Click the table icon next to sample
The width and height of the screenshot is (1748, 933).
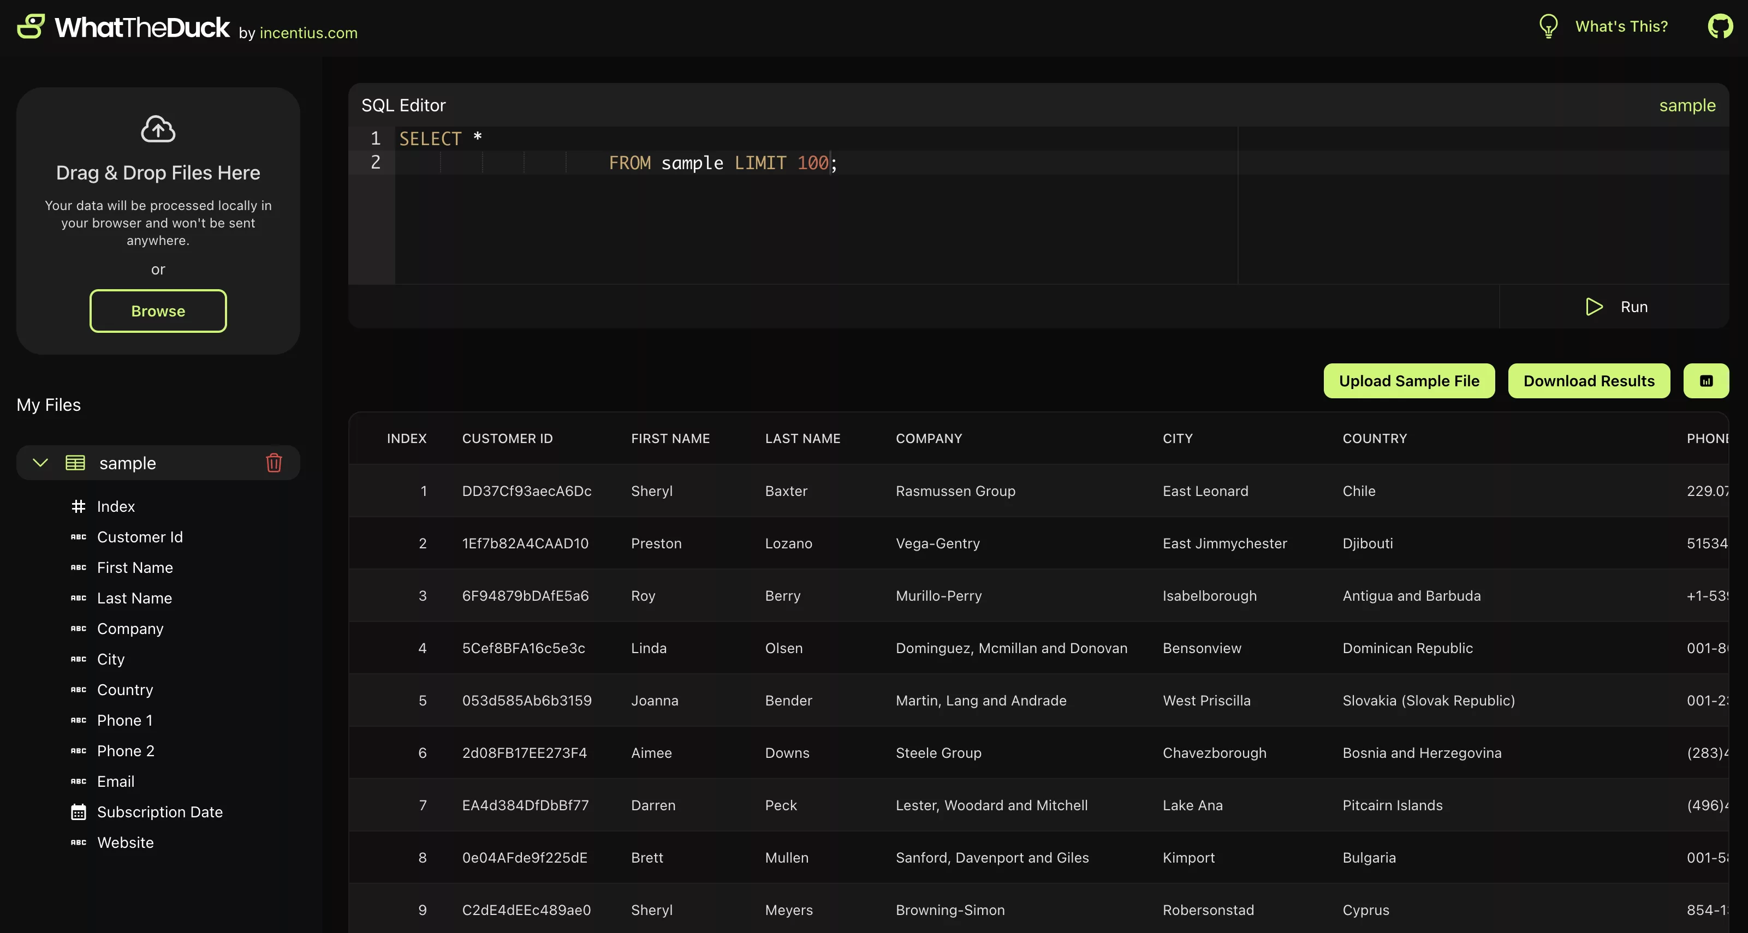(75, 463)
